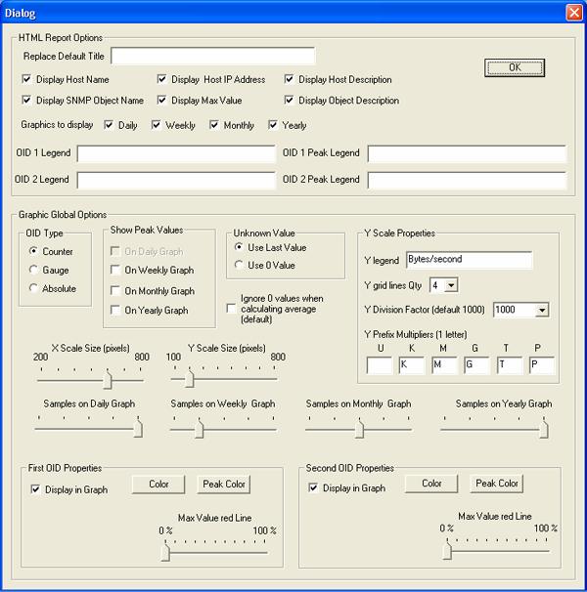Click the Y legend Bytes/second field
This screenshot has height=592, width=587.
pos(468,260)
